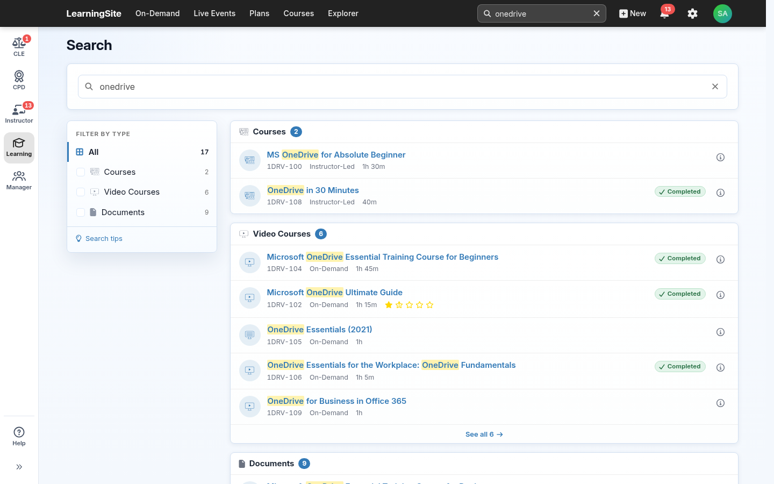Open OneDrive Essentials (2021) course

point(319,330)
